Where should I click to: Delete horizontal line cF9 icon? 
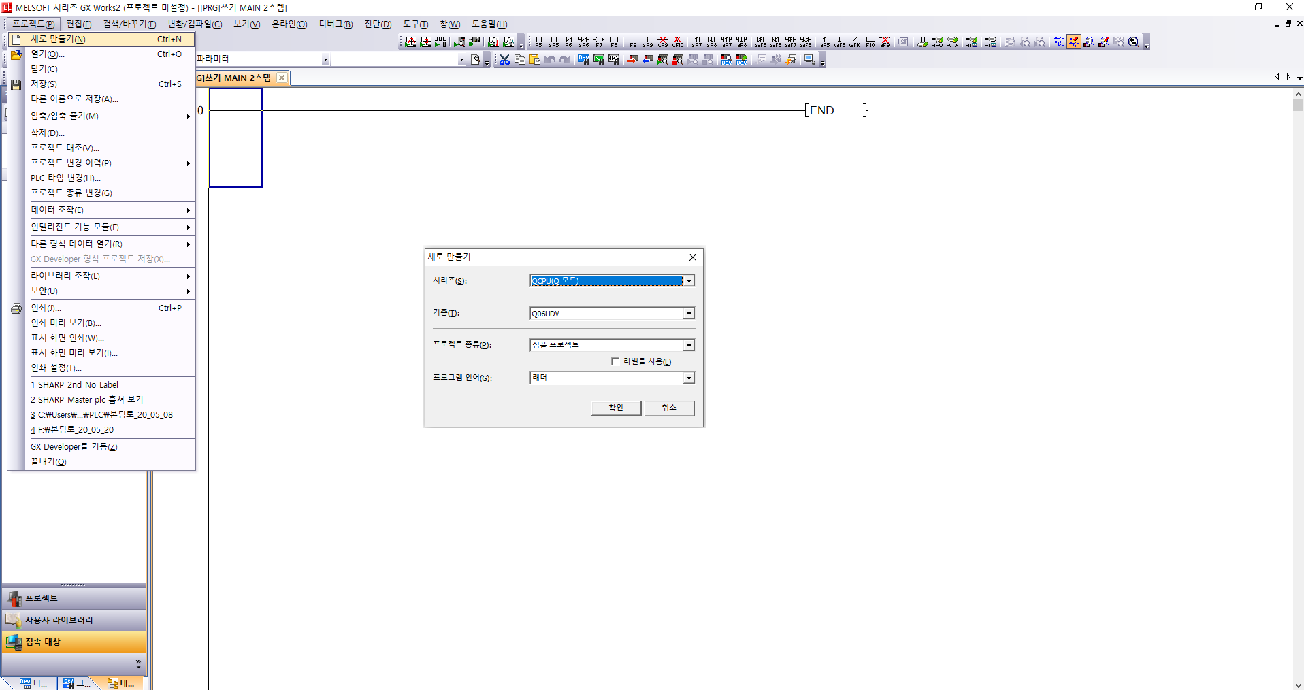tap(663, 42)
